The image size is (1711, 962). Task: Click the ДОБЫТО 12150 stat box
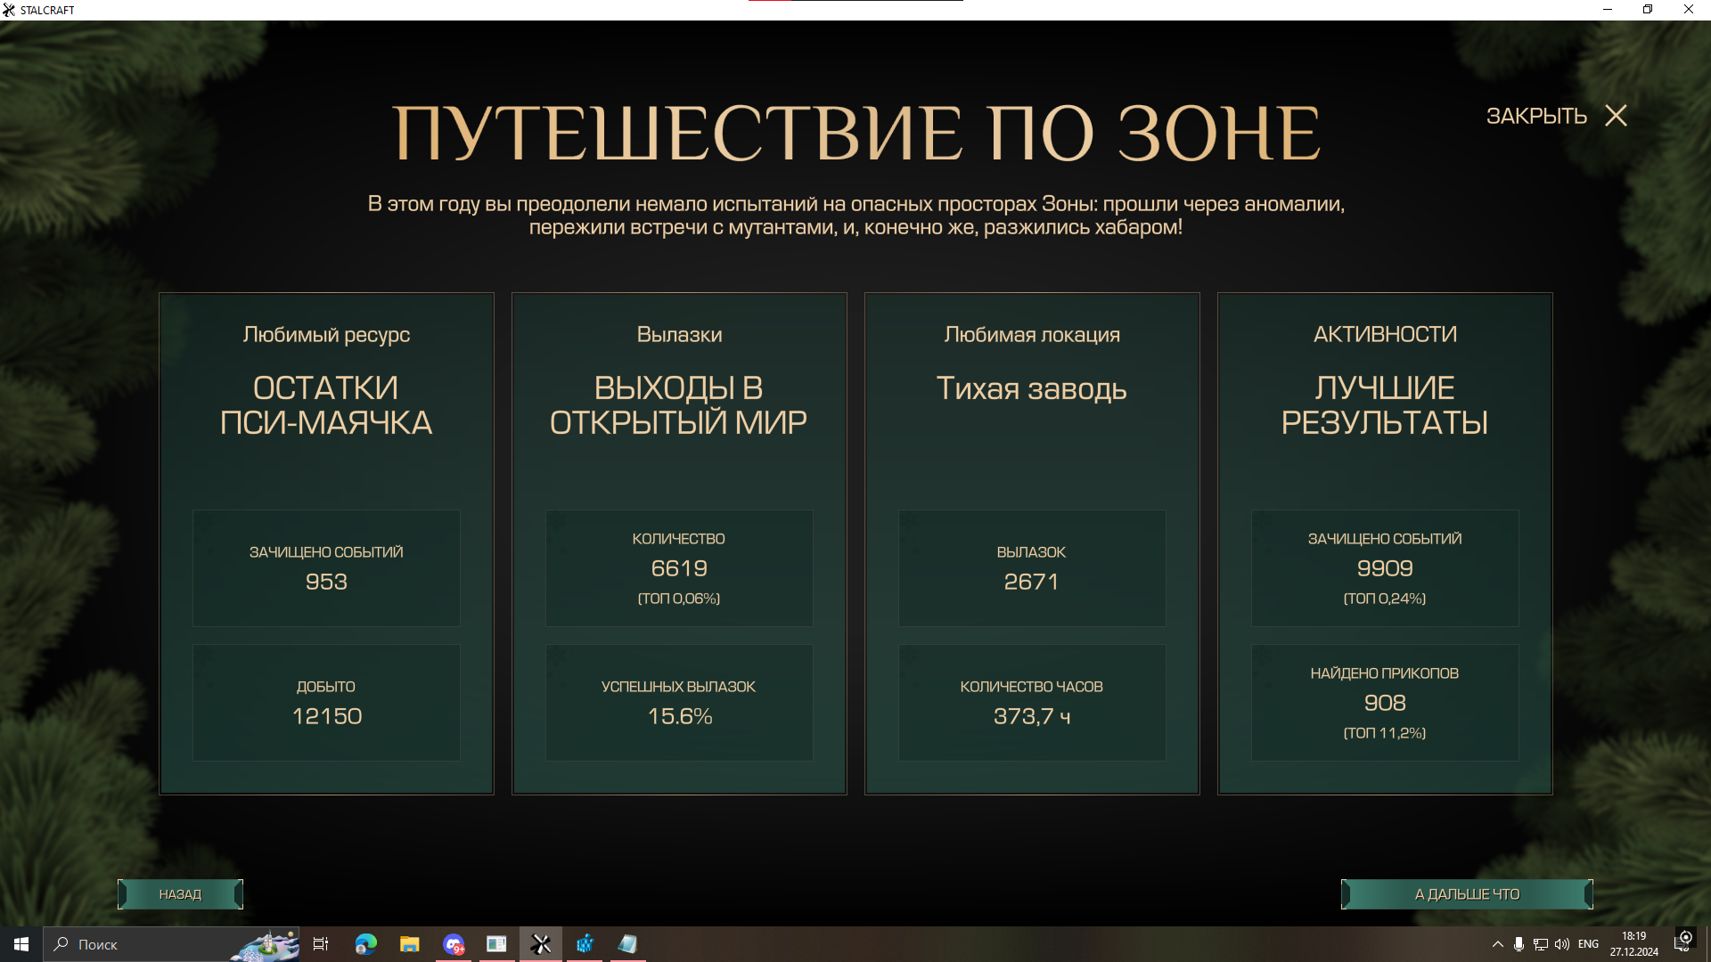click(x=326, y=703)
